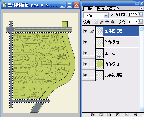The height and width of the screenshot is (117, 144).
Task: Minimize the layers palette
Action: click(x=137, y=4)
